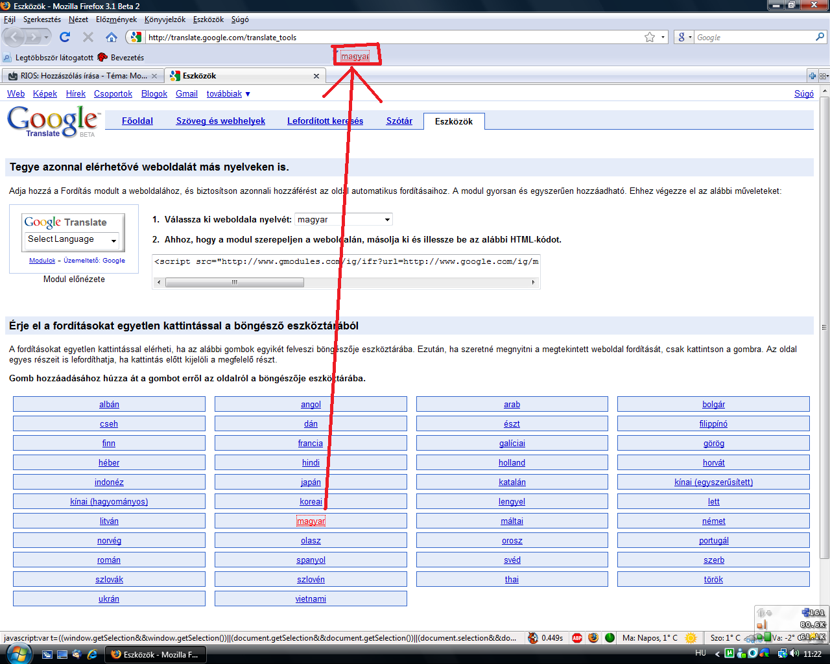The height and width of the screenshot is (664, 830).
Task: Open the Súgó menu in the menu bar
Action: 240,19
